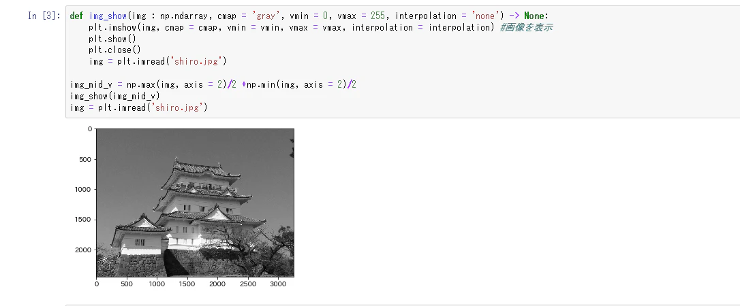Click the img_show(img_mid_v) line
This screenshot has height=306, width=740.
coord(115,96)
